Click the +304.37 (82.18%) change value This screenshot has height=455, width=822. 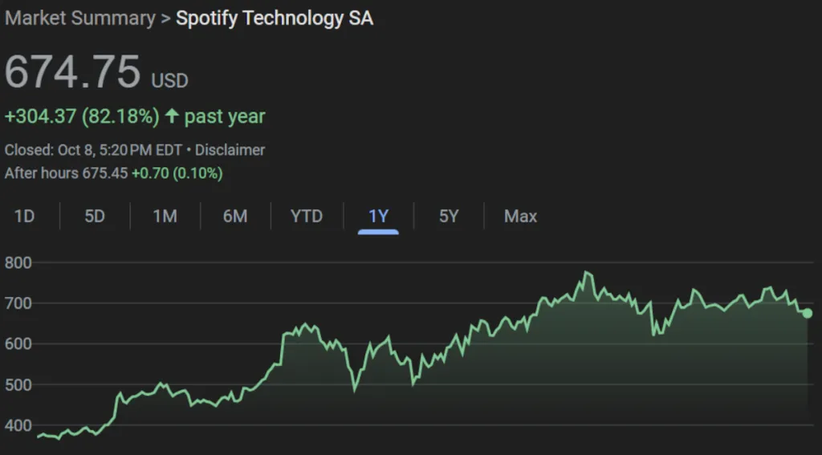(x=82, y=116)
